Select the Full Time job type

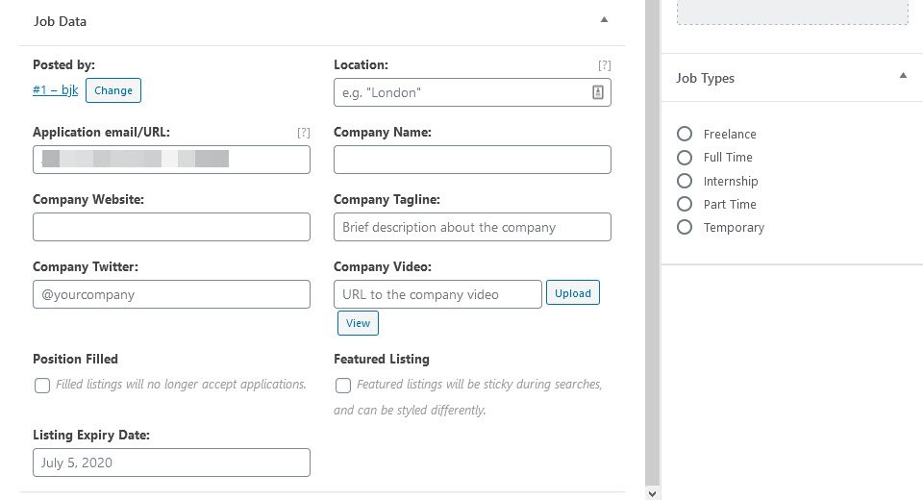[x=684, y=158]
